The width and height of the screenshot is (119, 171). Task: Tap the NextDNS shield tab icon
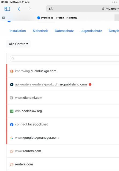pyautogui.click(x=39, y=18)
